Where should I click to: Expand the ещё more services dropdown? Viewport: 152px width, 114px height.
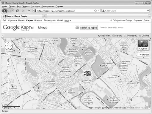pos(68,20)
